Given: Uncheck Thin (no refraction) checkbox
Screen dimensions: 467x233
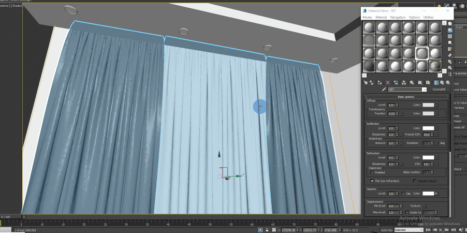Looking at the screenshot, I should tap(372, 181).
